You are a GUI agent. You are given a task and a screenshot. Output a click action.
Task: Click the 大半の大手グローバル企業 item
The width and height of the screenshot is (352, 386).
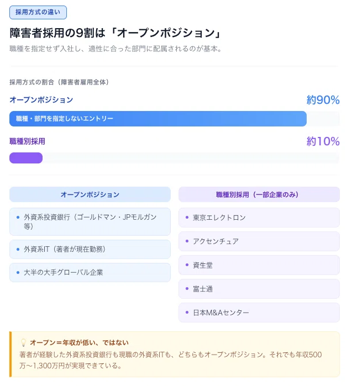coord(90,272)
